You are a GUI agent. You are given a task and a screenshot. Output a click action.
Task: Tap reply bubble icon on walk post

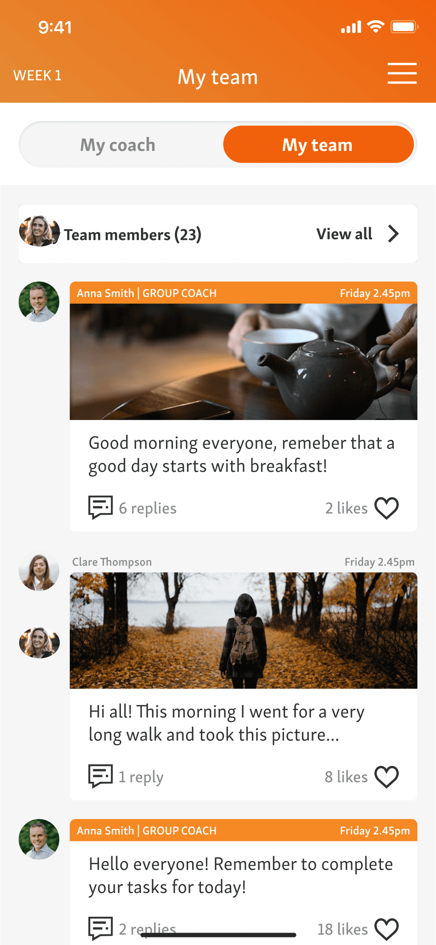click(x=100, y=776)
